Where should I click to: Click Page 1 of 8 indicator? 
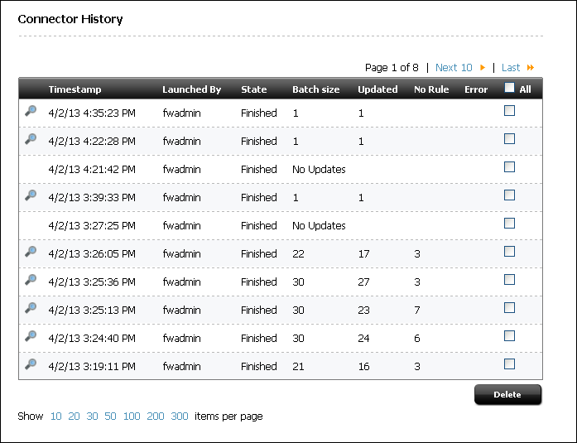(x=392, y=68)
